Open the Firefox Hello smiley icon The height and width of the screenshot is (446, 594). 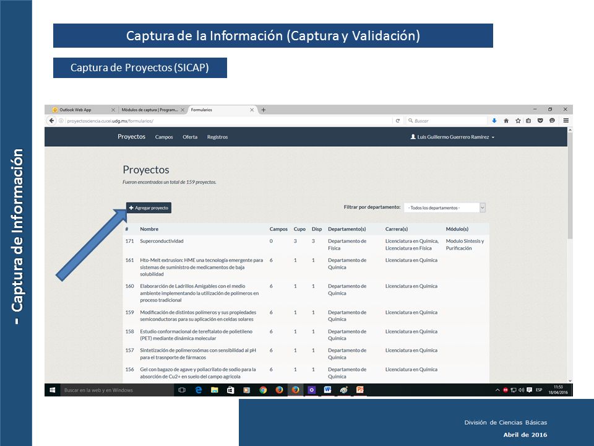[x=552, y=121]
